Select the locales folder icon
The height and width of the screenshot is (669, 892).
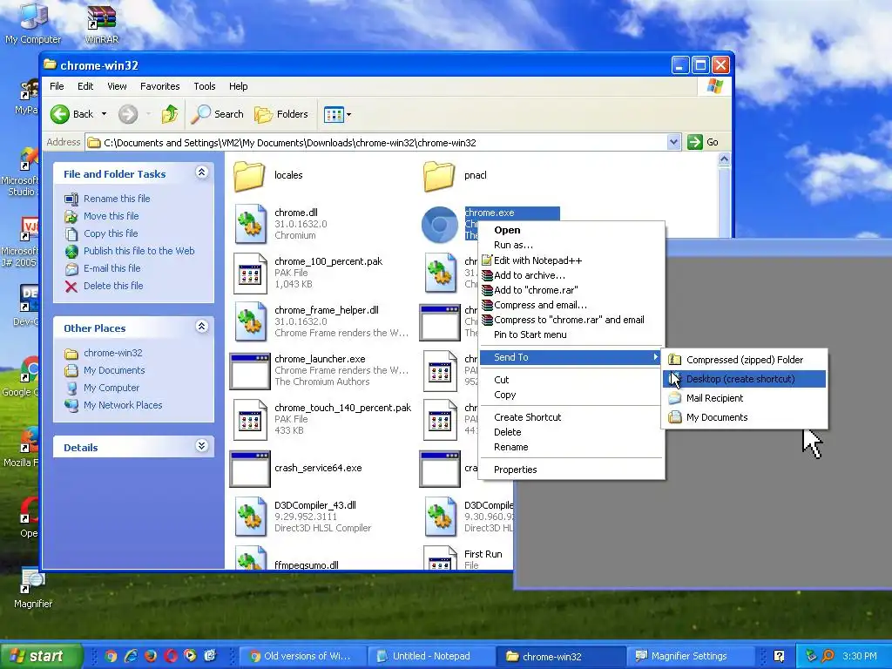(250, 176)
